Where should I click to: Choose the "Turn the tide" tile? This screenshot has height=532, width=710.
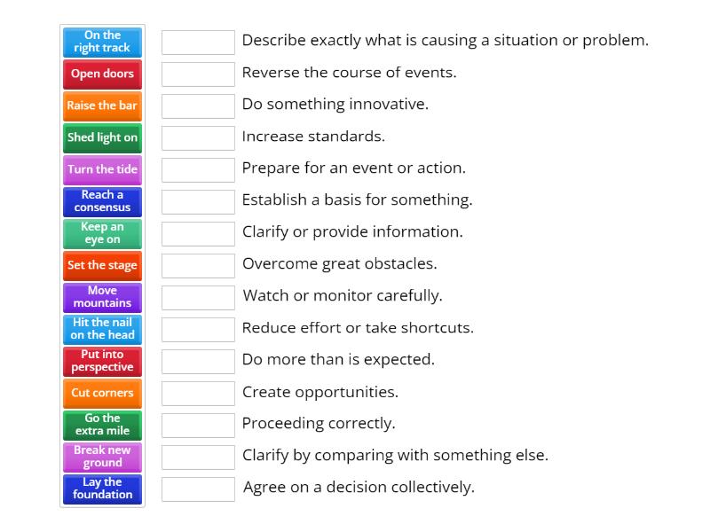click(102, 169)
